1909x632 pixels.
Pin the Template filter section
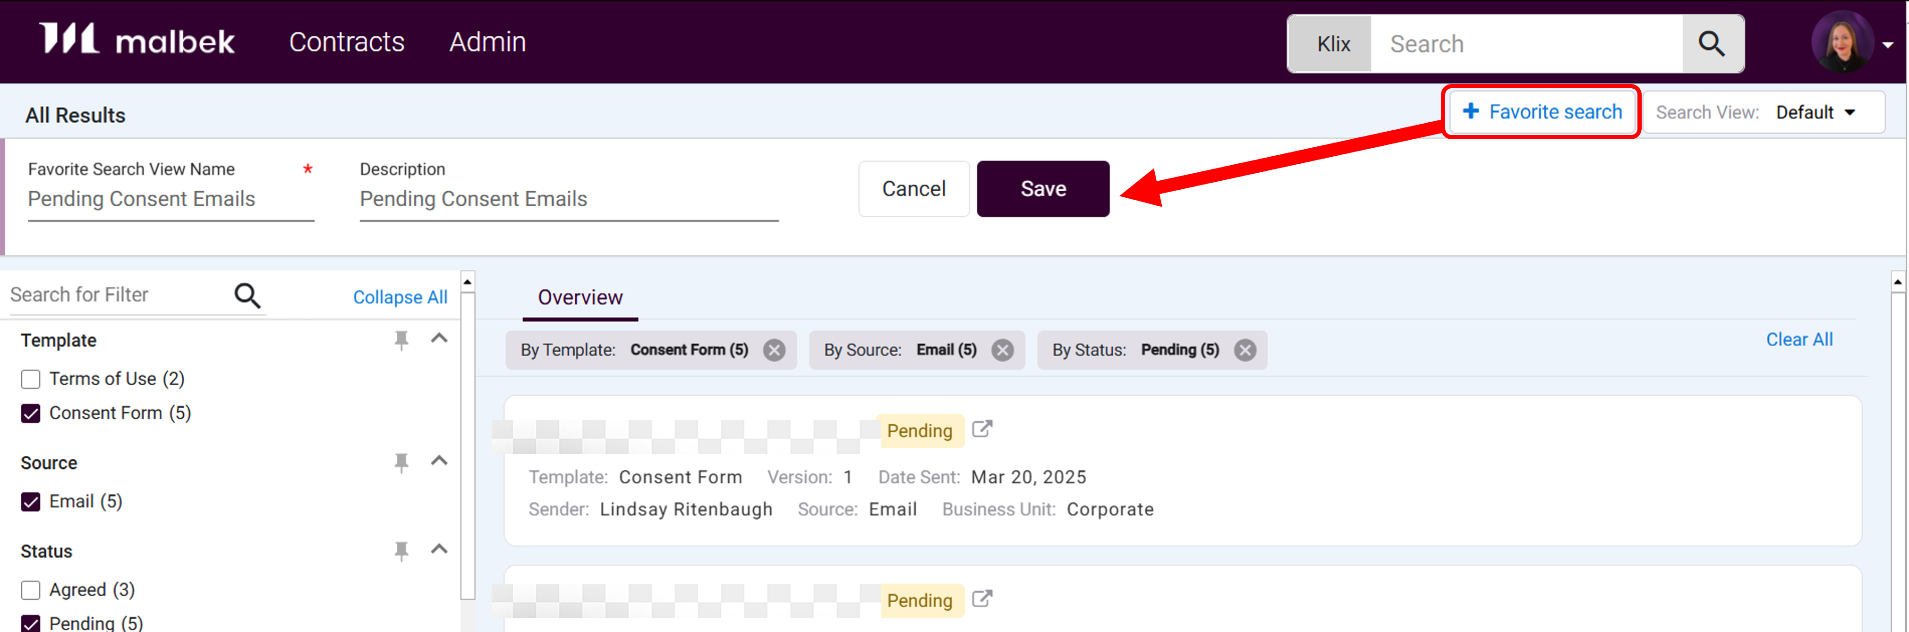(x=401, y=340)
